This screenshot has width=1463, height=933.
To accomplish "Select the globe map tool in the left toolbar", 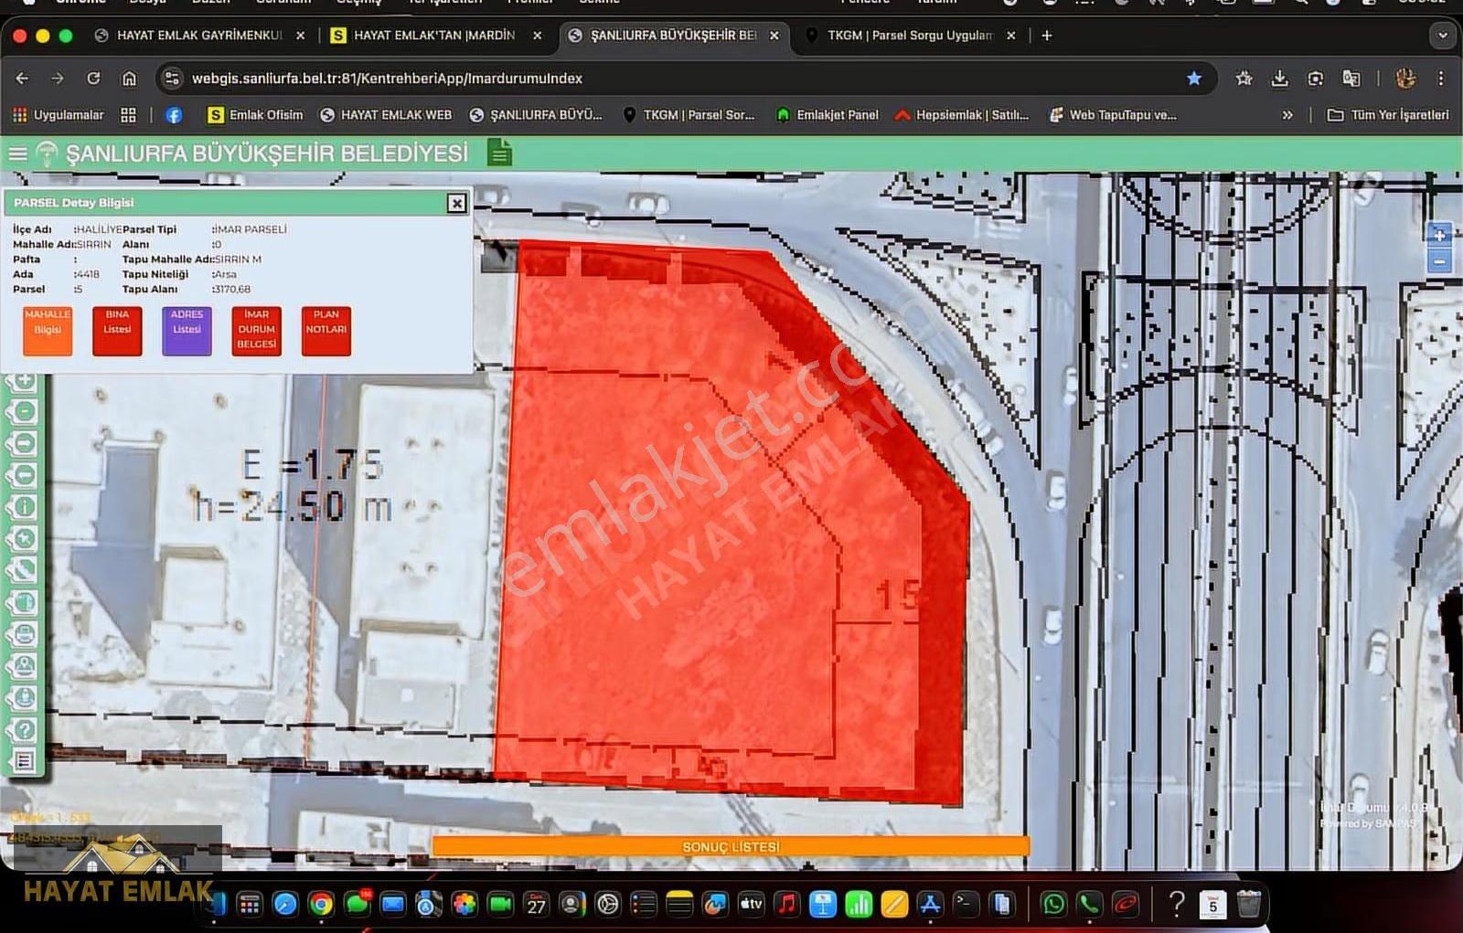I will pyautogui.click(x=25, y=602).
